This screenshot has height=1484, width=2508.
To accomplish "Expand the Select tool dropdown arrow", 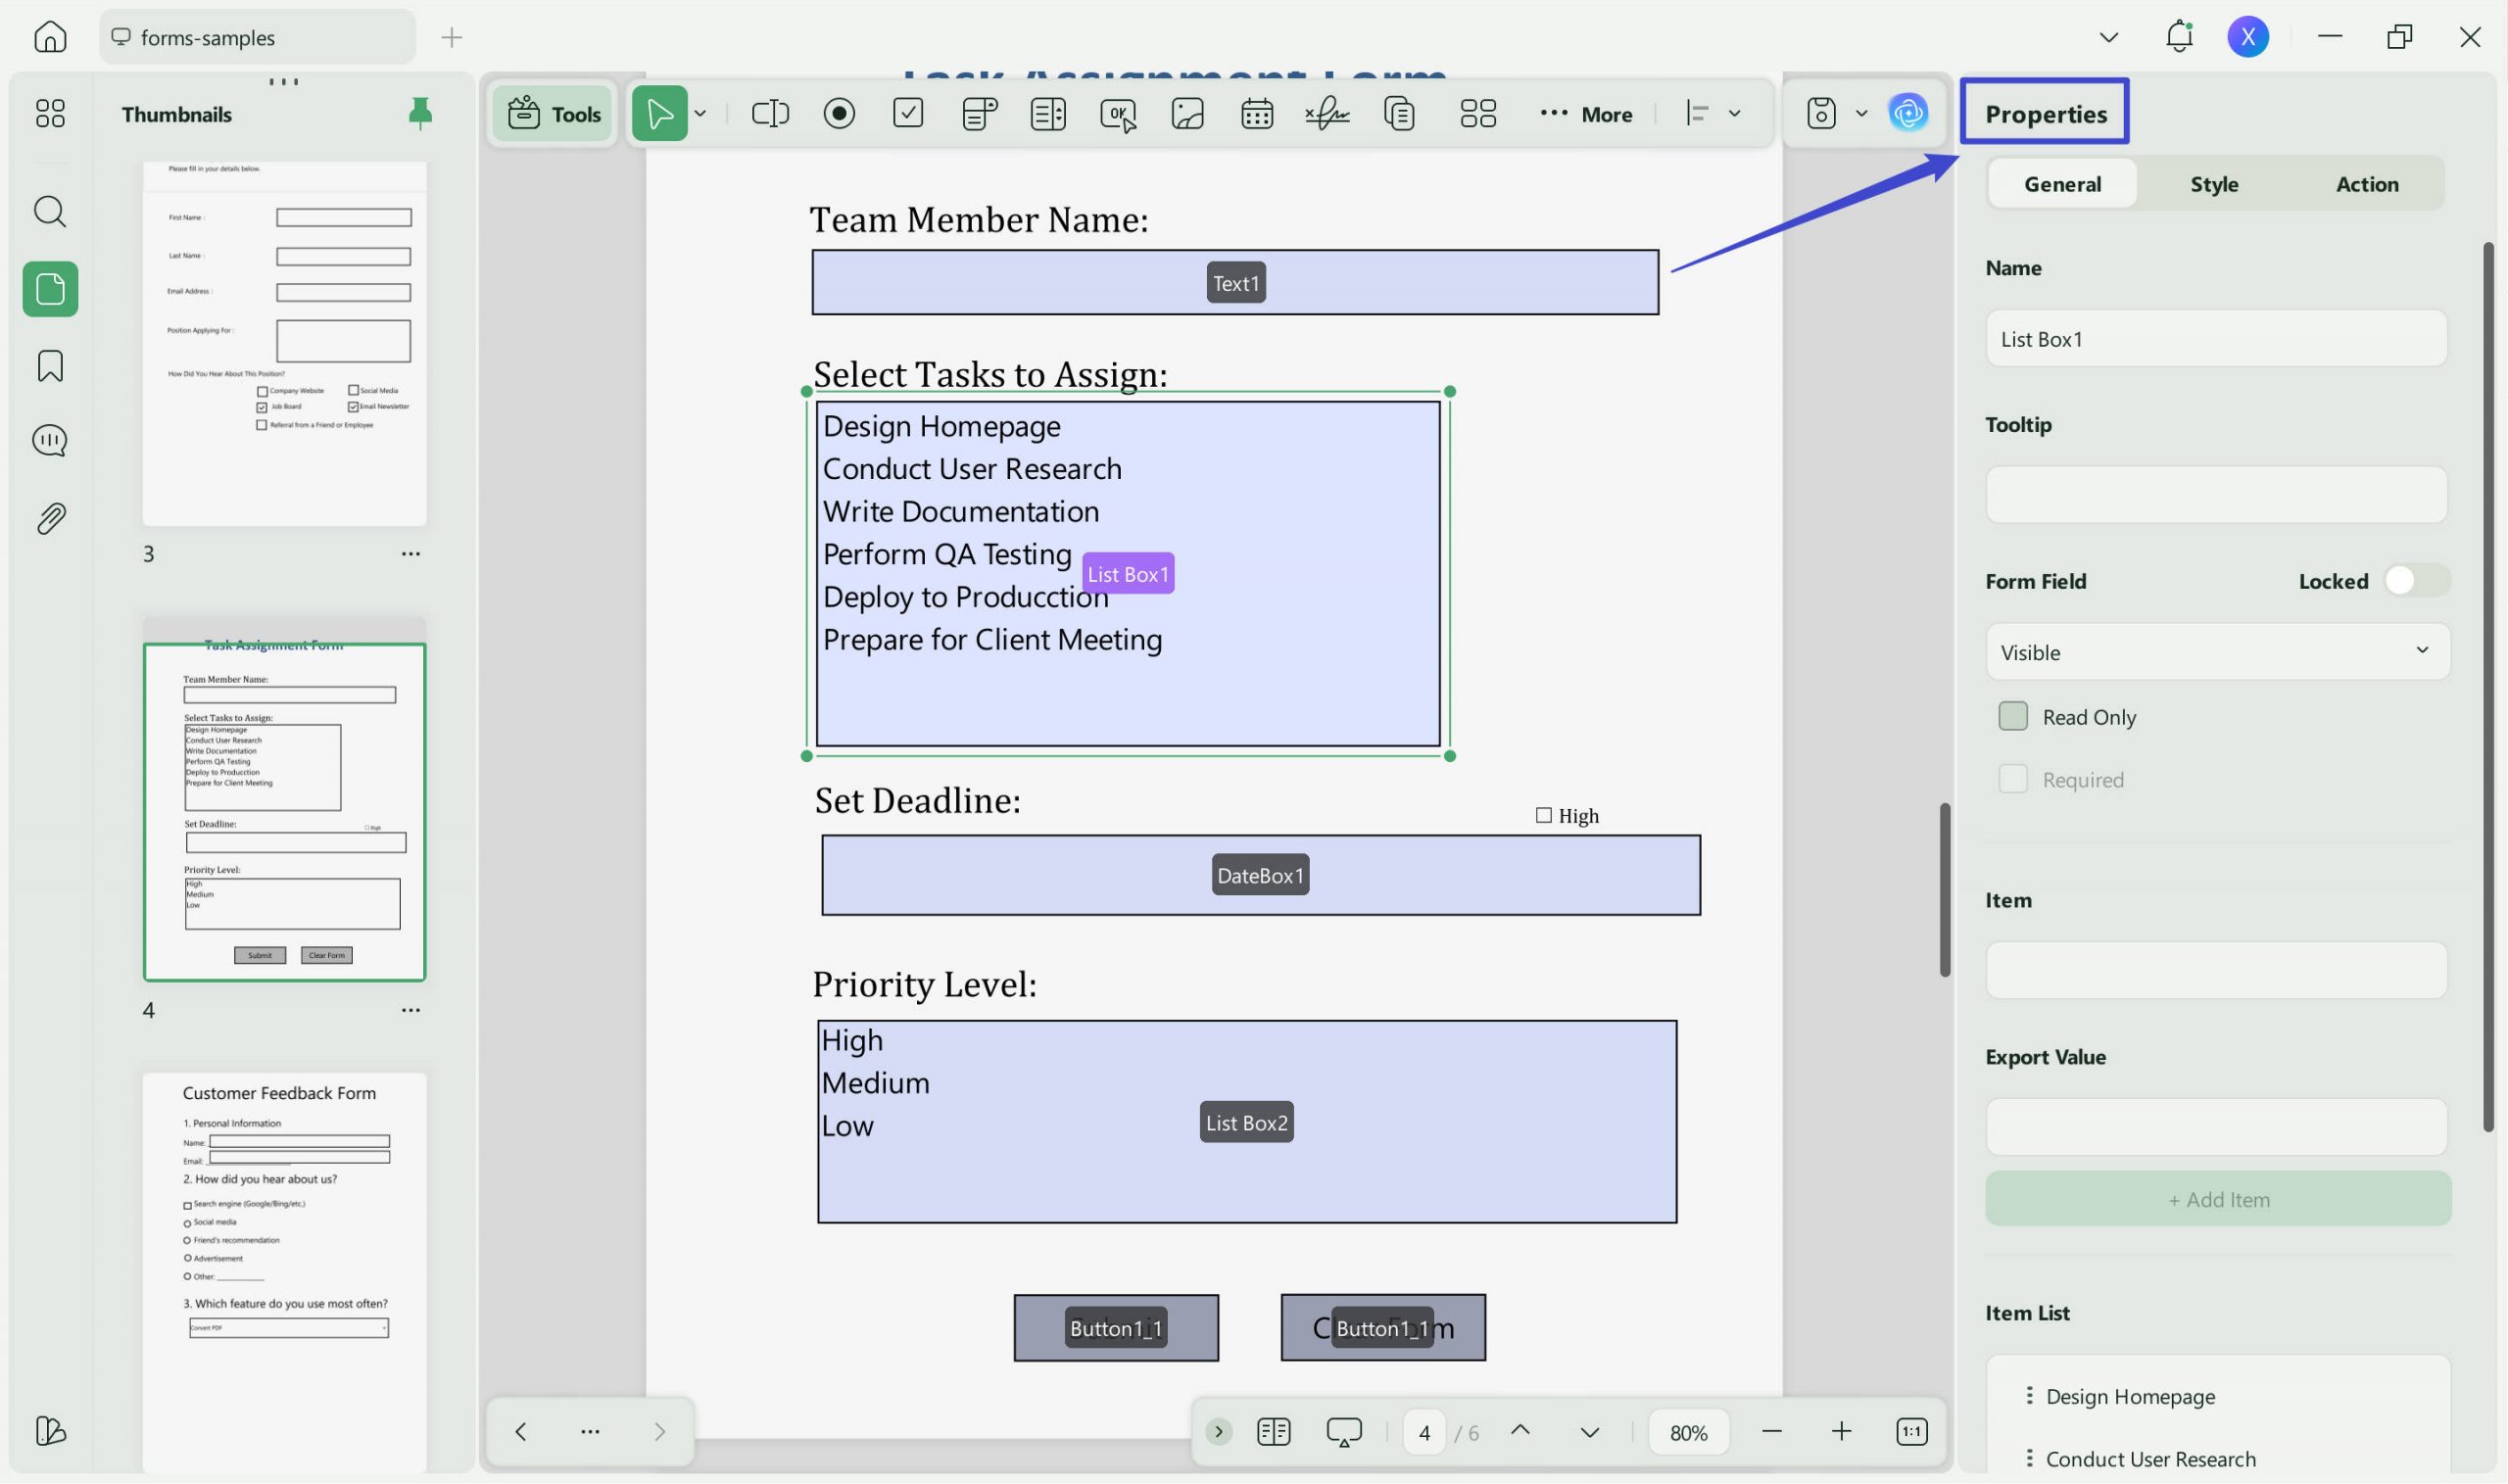I will [x=701, y=113].
